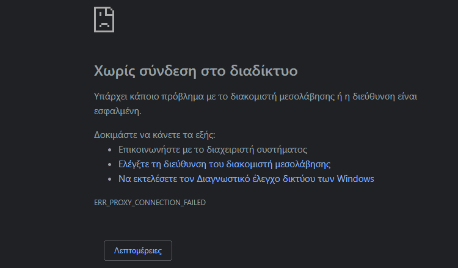Open the Λεπτομέρειες details button
Image resolution: width=458 pixels, height=268 pixels.
point(138,250)
